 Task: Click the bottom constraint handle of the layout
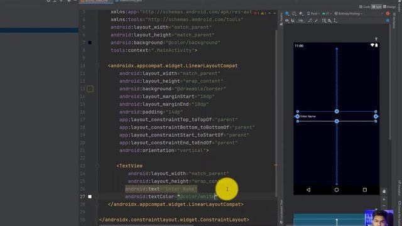coord(337,121)
